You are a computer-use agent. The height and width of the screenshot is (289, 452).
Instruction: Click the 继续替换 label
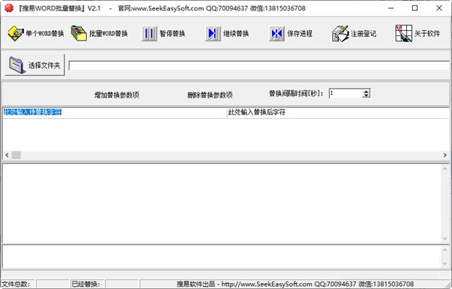point(236,34)
